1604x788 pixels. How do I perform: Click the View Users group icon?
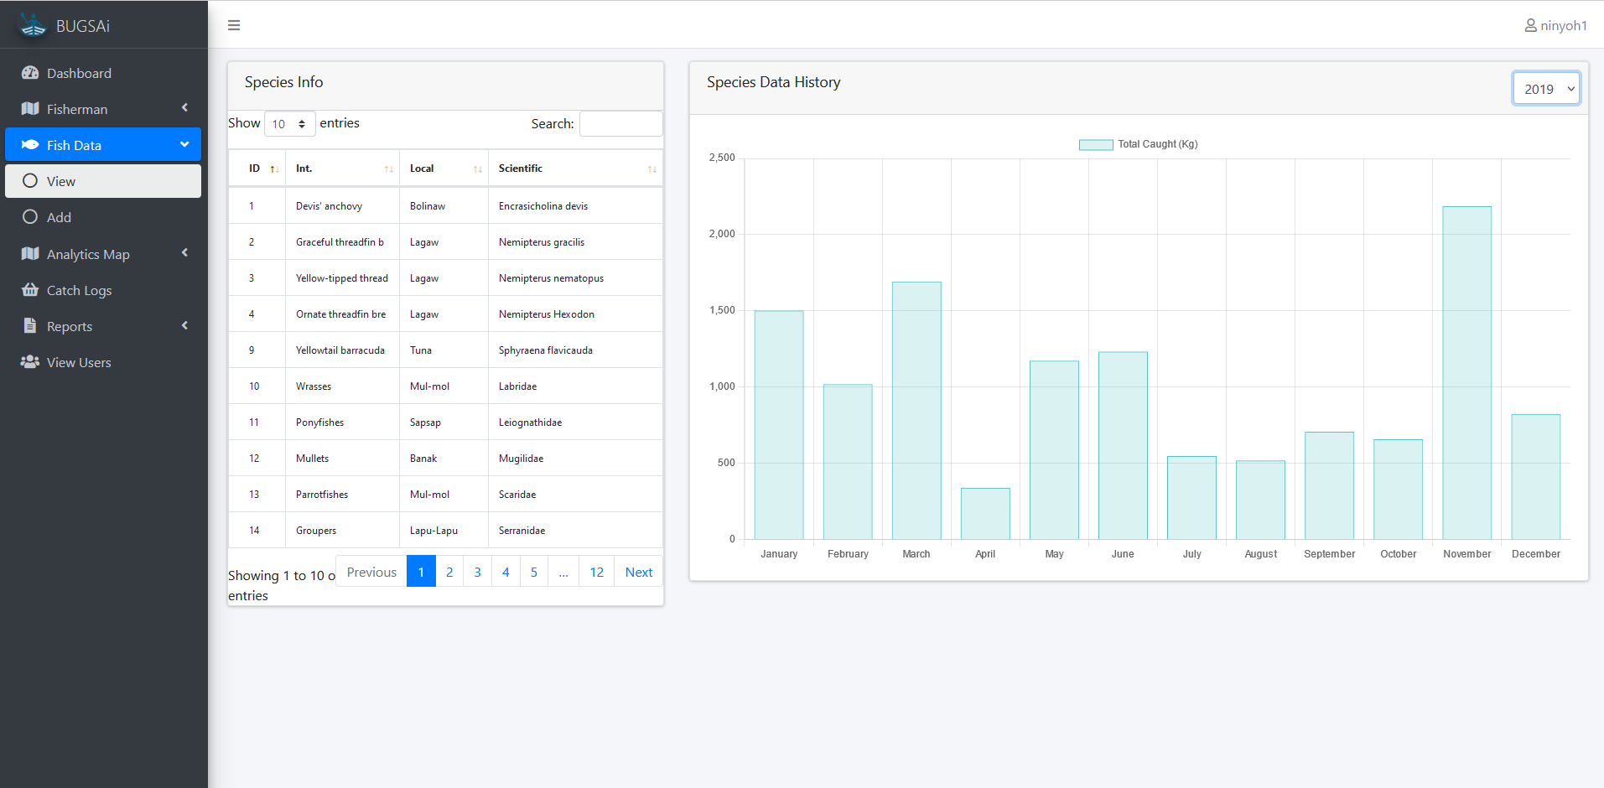pos(31,362)
